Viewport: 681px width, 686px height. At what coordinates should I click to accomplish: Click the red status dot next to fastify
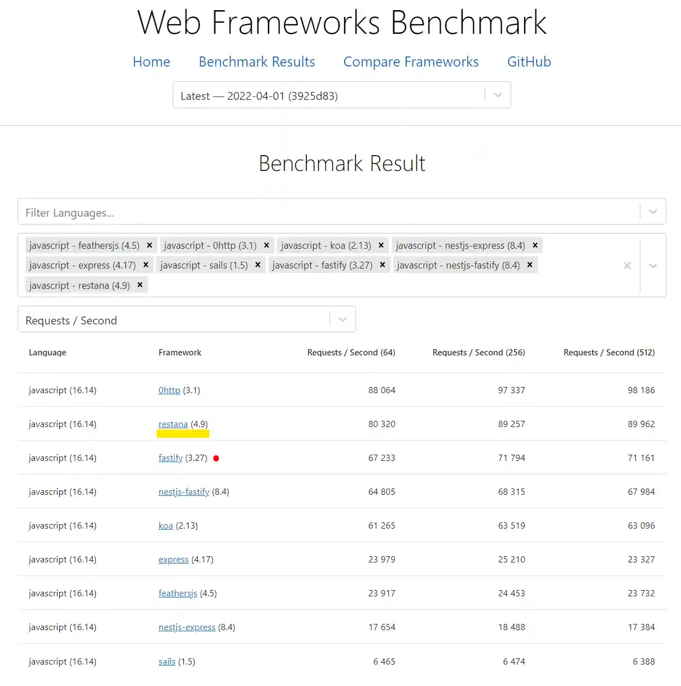(x=216, y=458)
